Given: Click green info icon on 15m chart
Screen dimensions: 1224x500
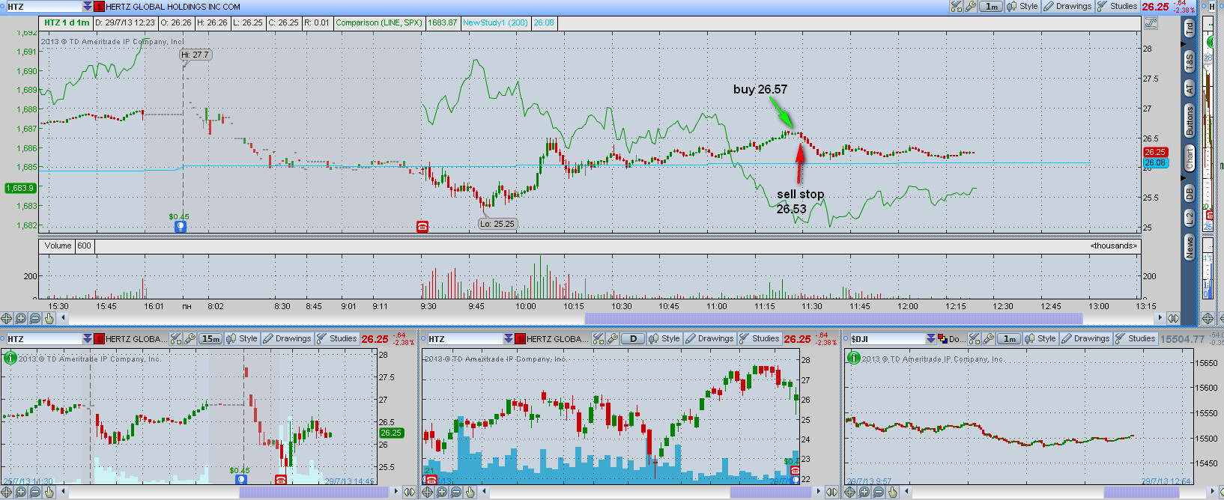Looking at the screenshot, I should (x=10, y=358).
